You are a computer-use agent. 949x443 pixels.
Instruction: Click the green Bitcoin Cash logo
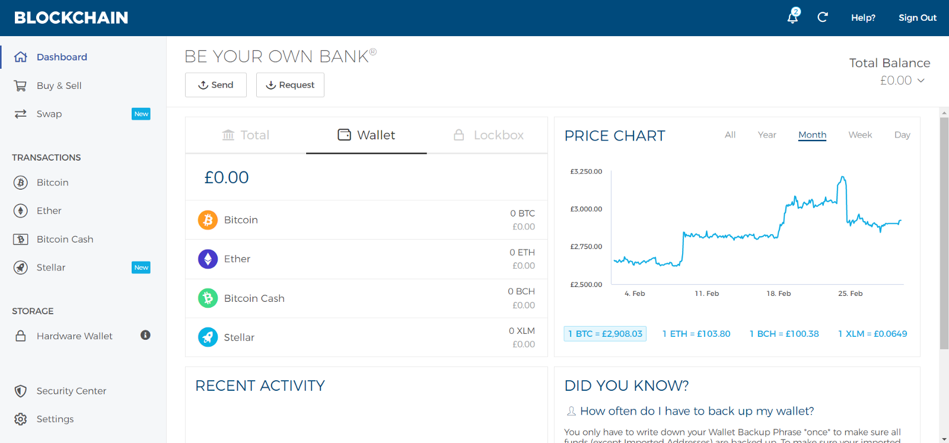(x=208, y=298)
